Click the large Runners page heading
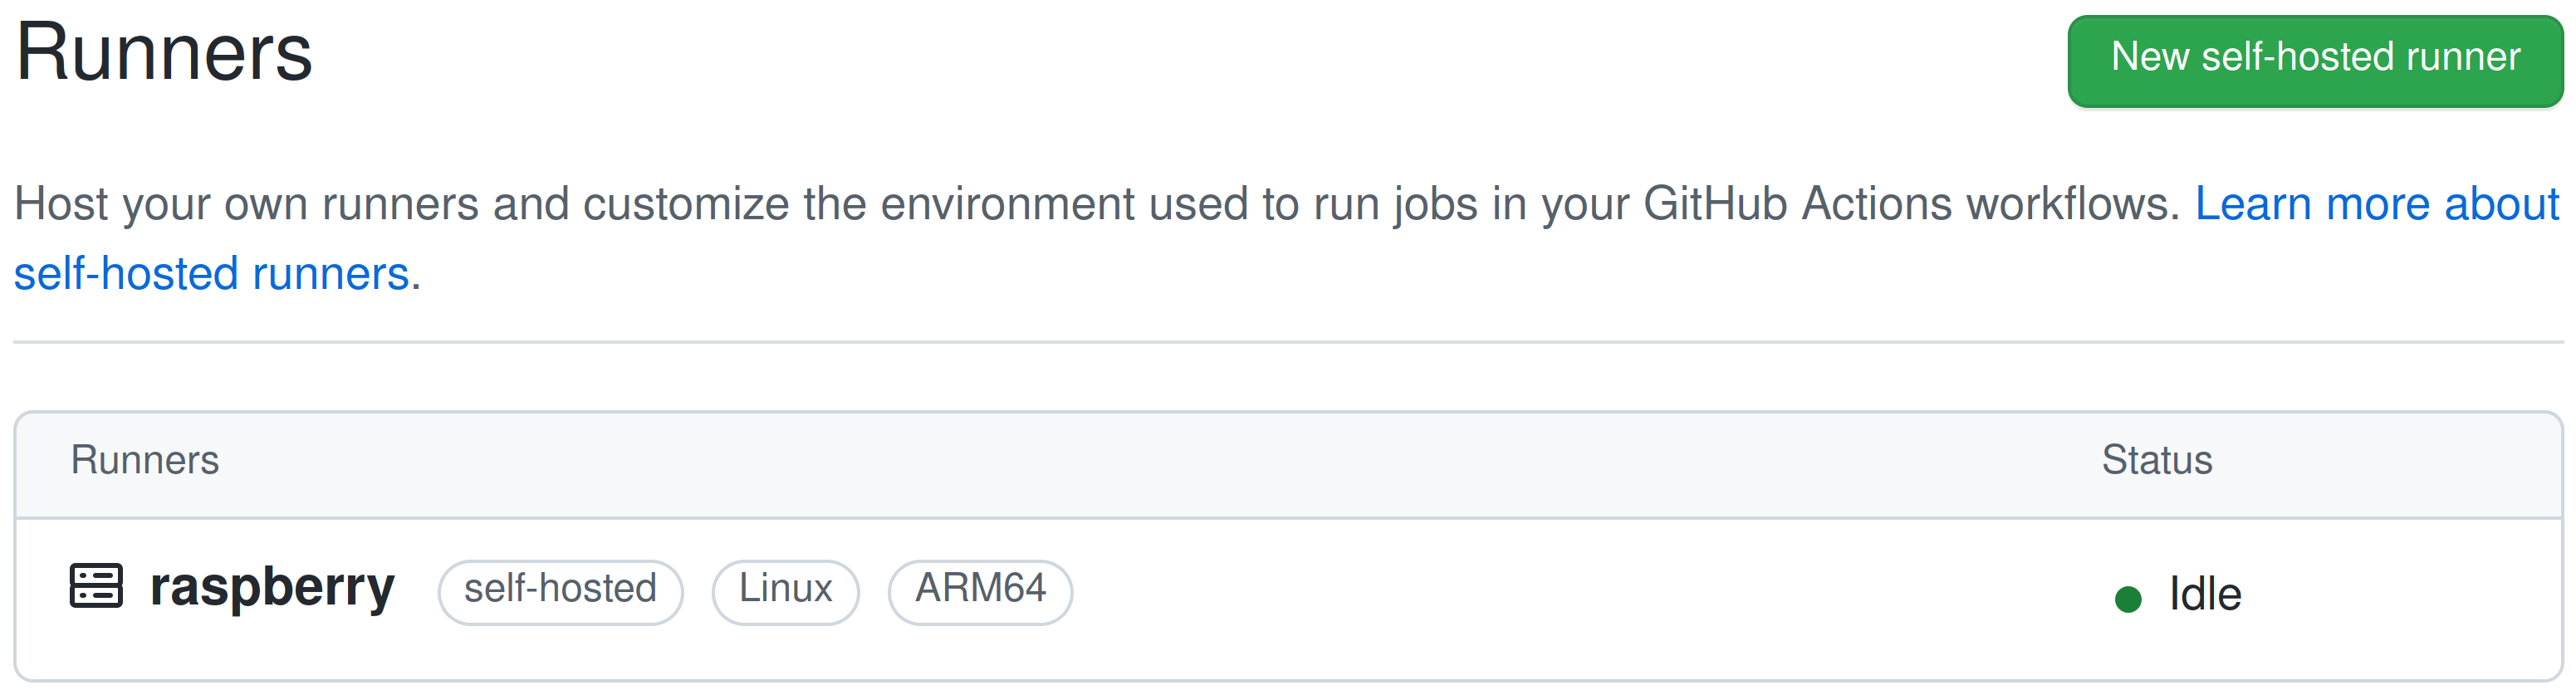The image size is (2576, 695). click(164, 52)
